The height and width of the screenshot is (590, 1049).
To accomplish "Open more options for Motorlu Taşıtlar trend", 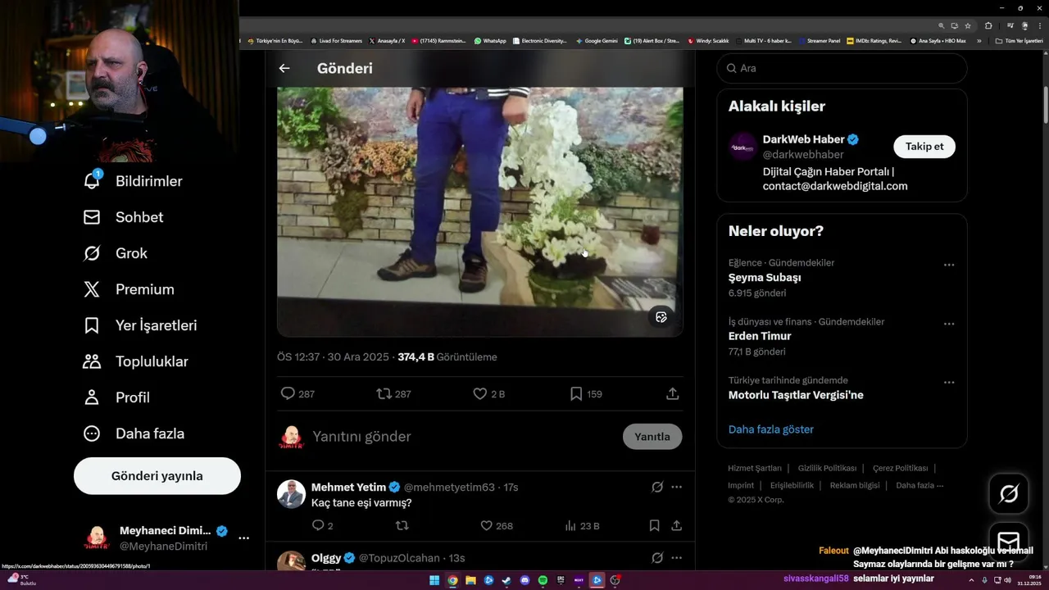I will coord(949,383).
